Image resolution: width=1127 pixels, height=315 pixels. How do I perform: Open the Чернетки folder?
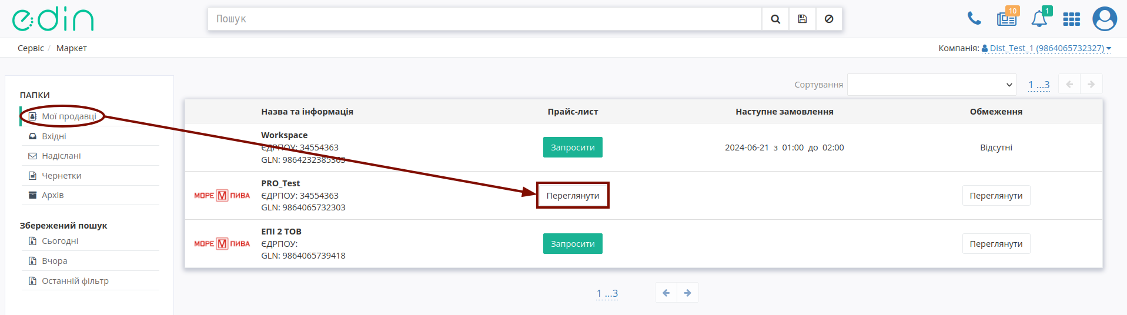(61, 176)
